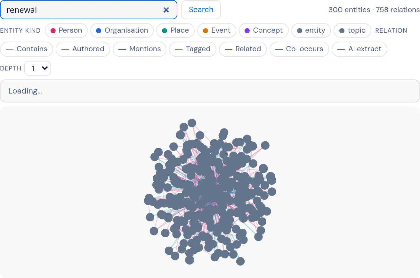
Task: Click the Search button
Action: (x=201, y=10)
